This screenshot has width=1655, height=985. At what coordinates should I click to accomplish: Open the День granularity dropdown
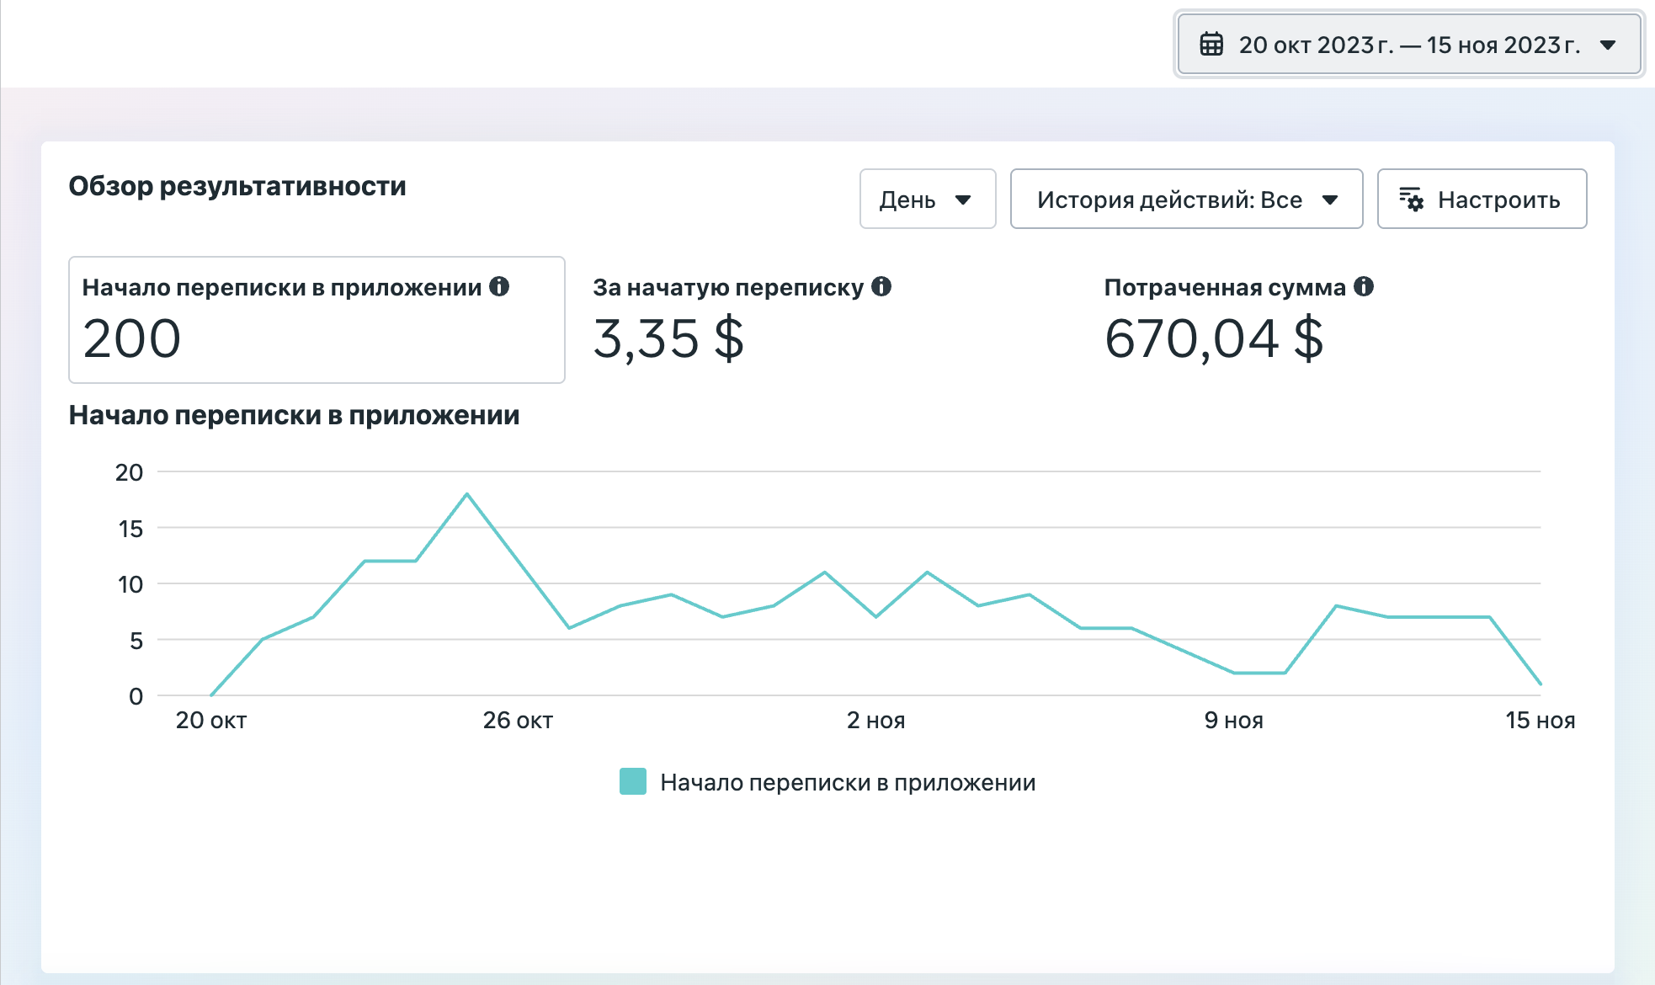pyautogui.click(x=928, y=199)
